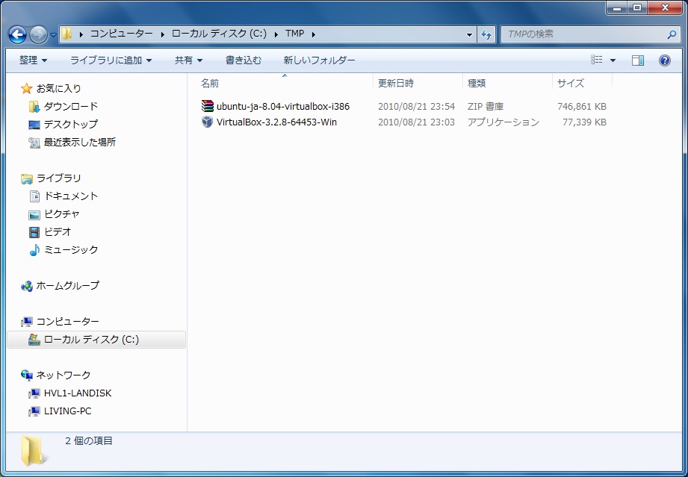Select ローカル ディスク (C:) breadcrumb segment
The width and height of the screenshot is (688, 477).
click(219, 34)
